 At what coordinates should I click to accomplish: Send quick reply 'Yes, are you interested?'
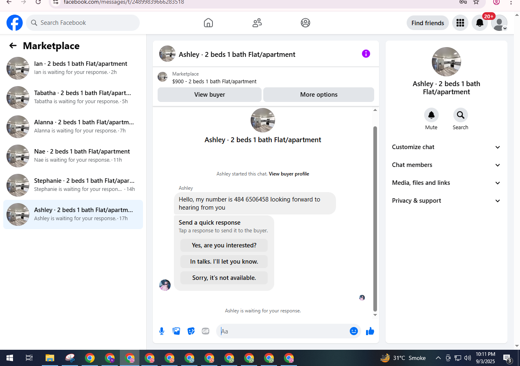point(224,245)
